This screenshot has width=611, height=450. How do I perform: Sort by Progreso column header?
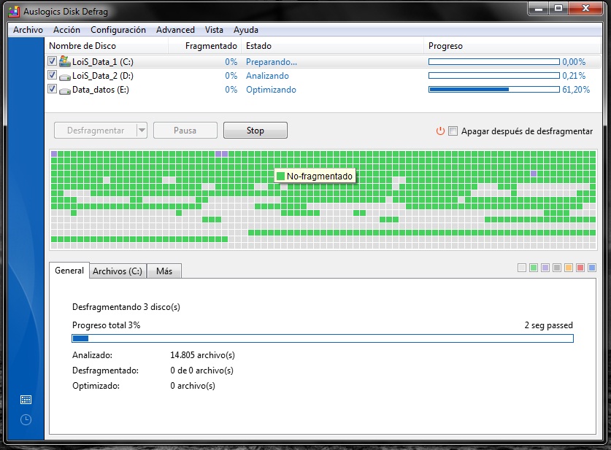(512, 46)
